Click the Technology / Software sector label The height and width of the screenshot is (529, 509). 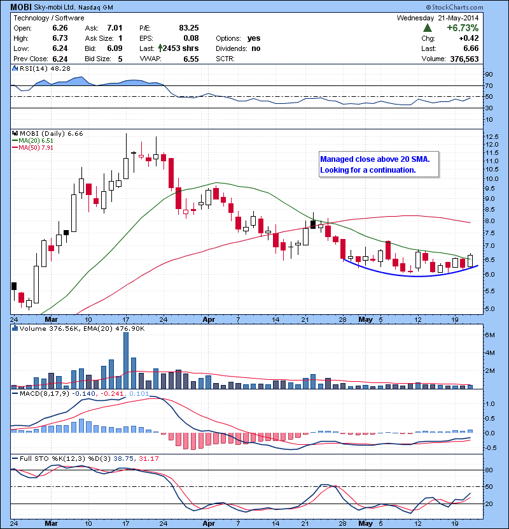(49, 18)
